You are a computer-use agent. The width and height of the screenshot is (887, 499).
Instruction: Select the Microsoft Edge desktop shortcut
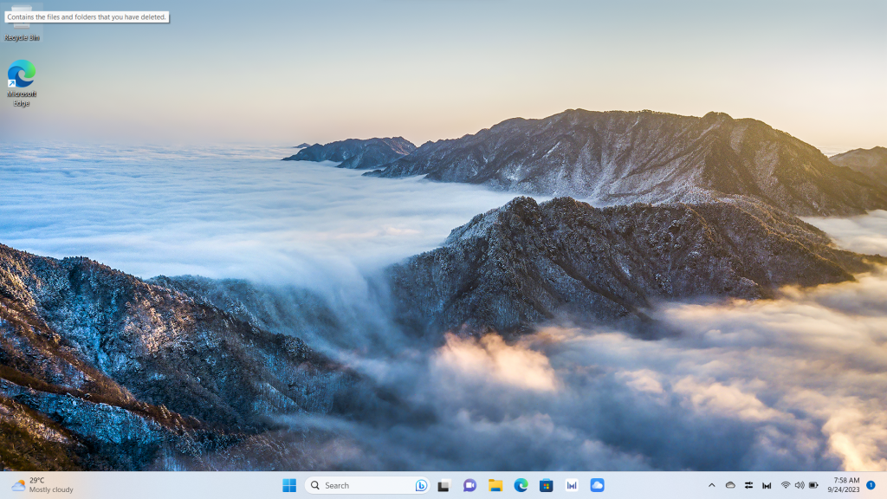pyautogui.click(x=22, y=82)
